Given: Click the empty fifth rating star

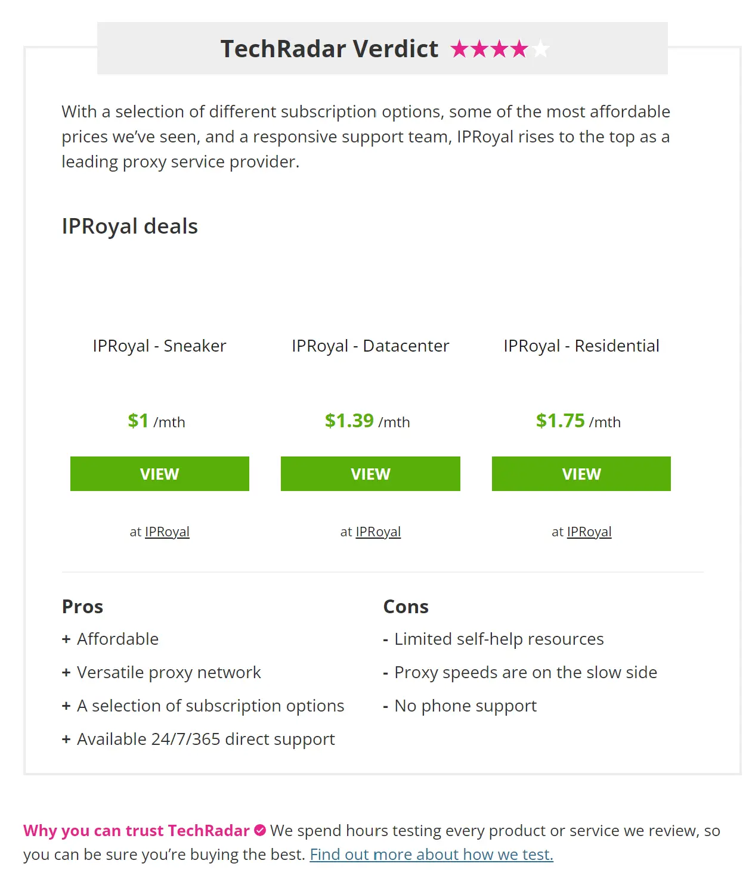Looking at the screenshot, I should tap(540, 48).
